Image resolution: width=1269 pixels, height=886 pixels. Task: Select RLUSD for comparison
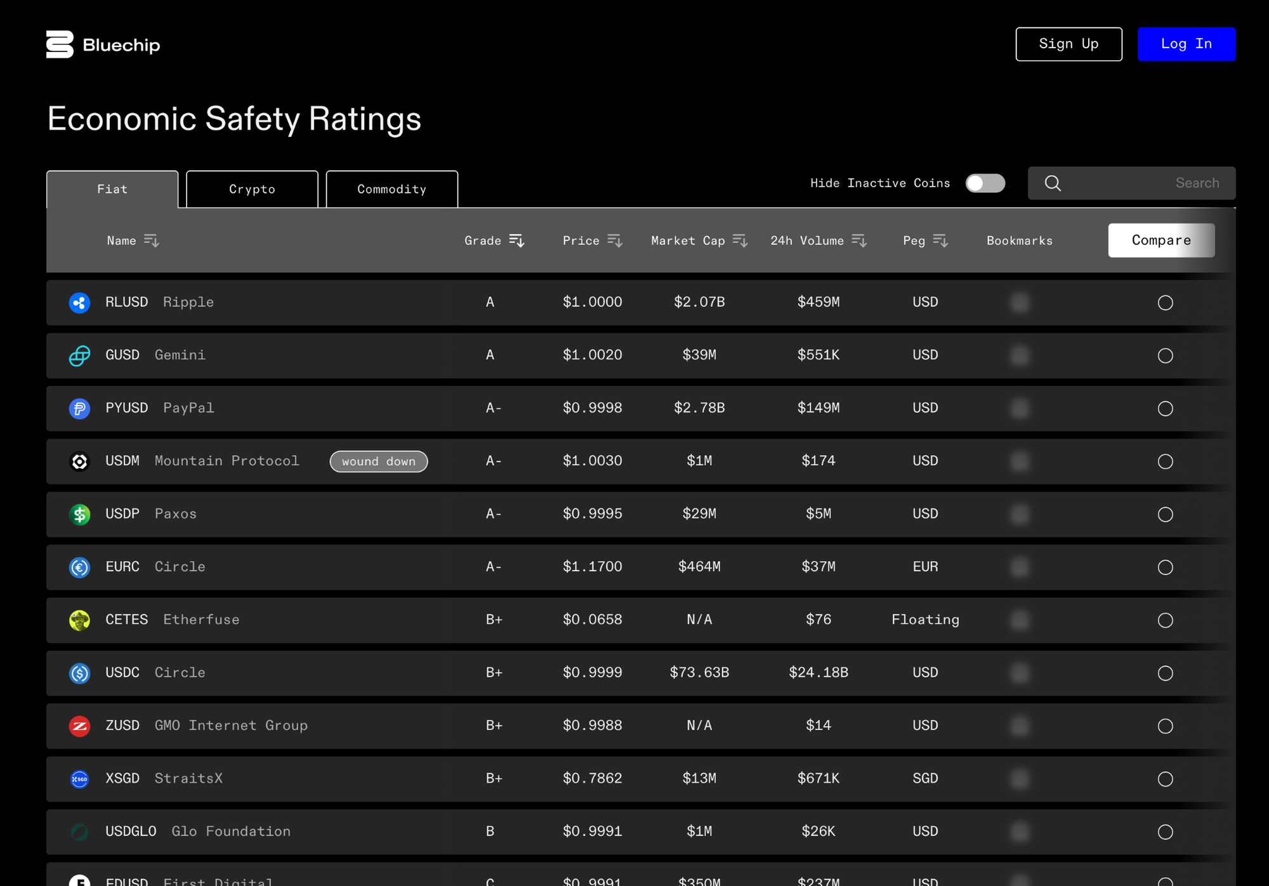1165,303
